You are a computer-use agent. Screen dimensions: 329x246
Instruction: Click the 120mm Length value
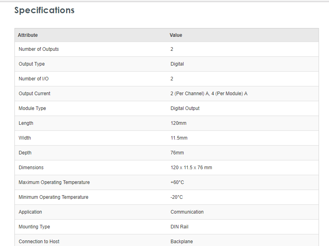pos(178,123)
